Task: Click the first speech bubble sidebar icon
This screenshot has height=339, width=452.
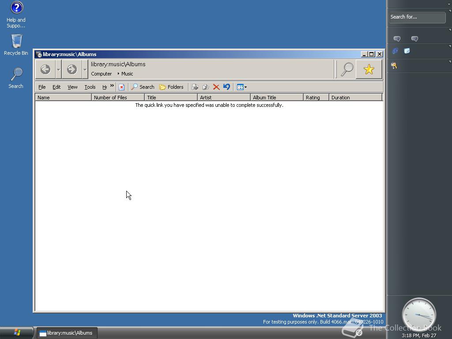Action: (x=397, y=39)
